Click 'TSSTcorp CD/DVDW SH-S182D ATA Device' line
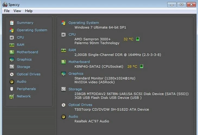The image size is (198, 135). (x=112, y=109)
